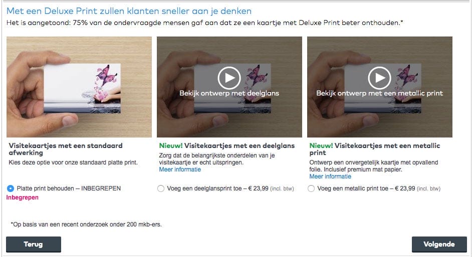Click heading 'Visitekaartjes met een standaard afwerking'
Screen dimensions: 473x257
point(66,149)
